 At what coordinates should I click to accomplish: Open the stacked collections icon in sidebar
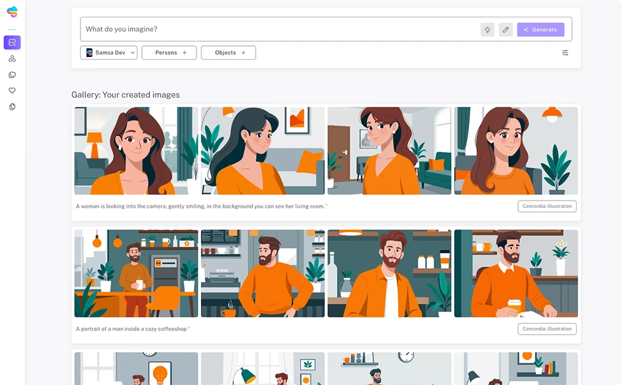[x=12, y=75]
